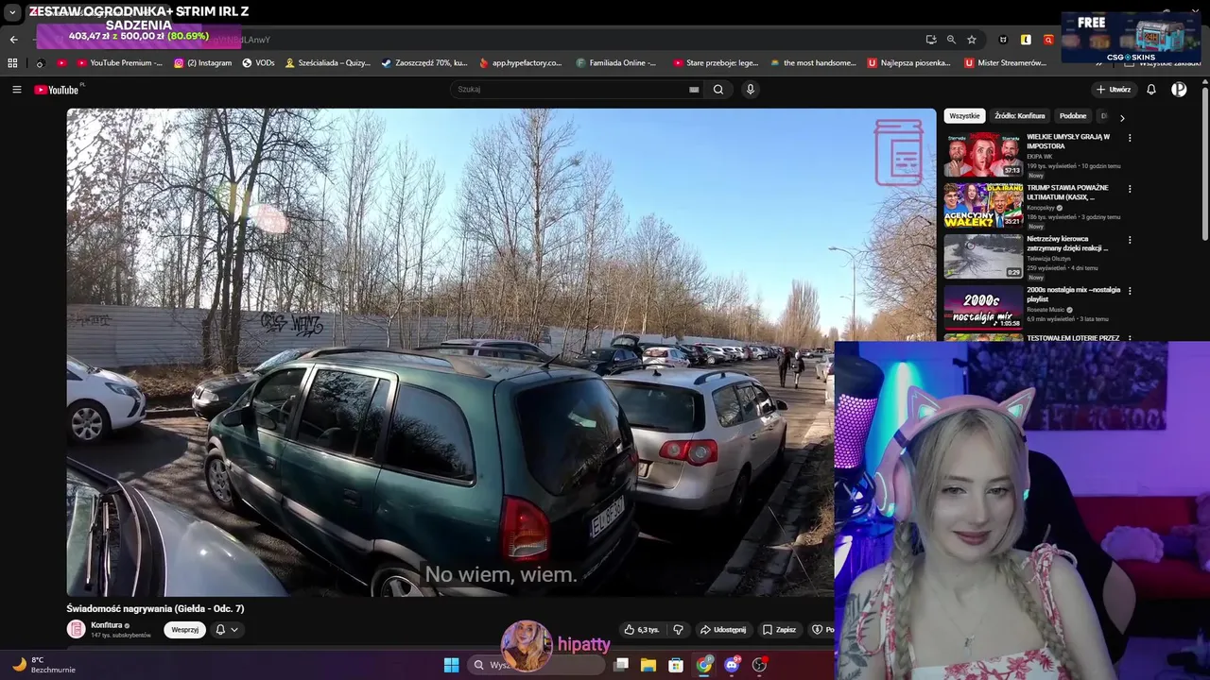Open the Mister Streamerów bookmark
1210x680 pixels.
1005,63
